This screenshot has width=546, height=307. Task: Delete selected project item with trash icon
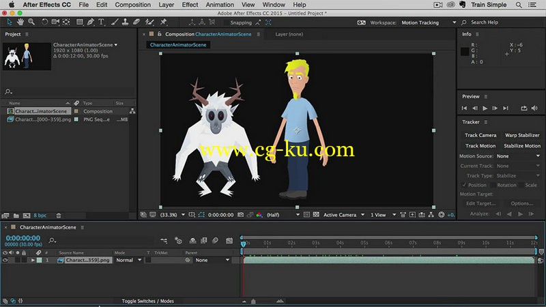click(x=59, y=216)
